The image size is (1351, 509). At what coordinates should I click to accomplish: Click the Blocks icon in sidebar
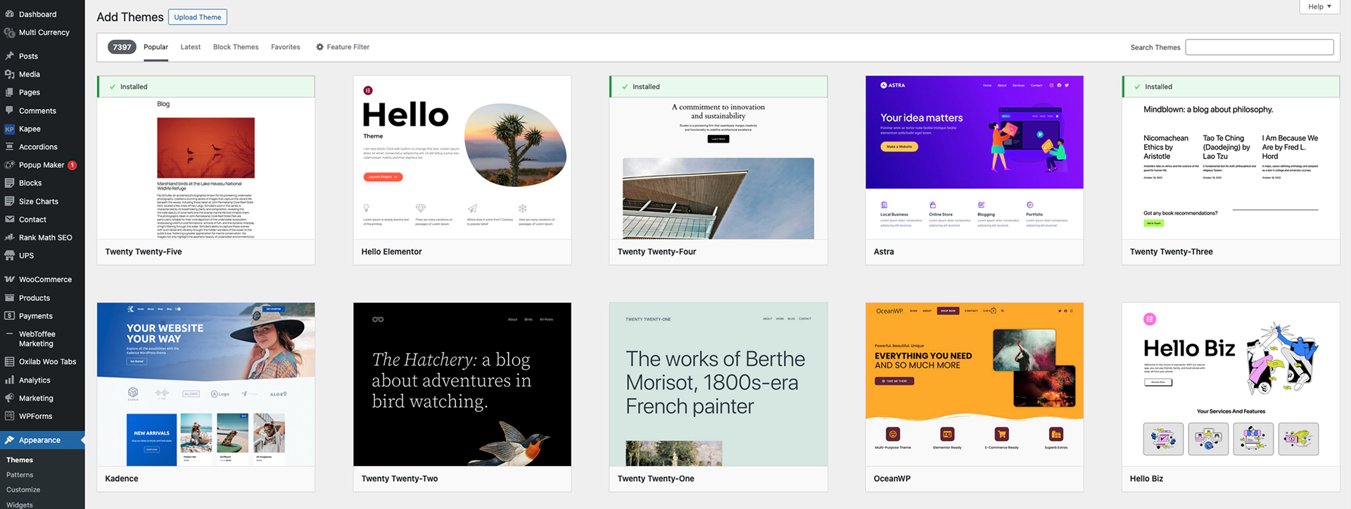click(9, 183)
